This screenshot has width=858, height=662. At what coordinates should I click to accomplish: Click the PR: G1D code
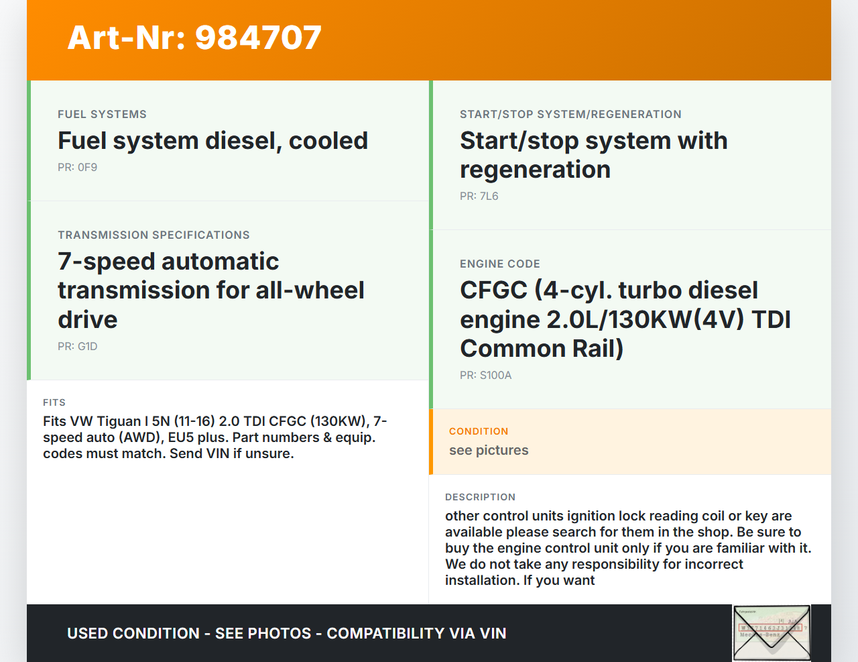[77, 347]
